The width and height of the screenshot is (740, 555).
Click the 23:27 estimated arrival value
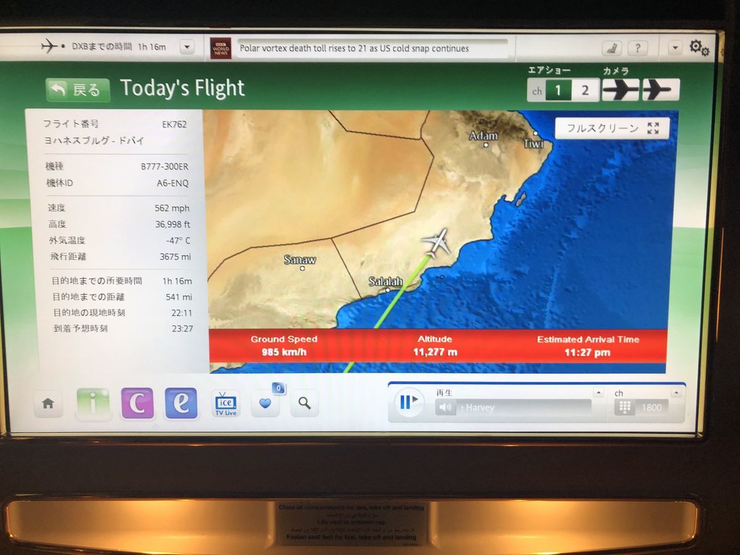pos(182,329)
